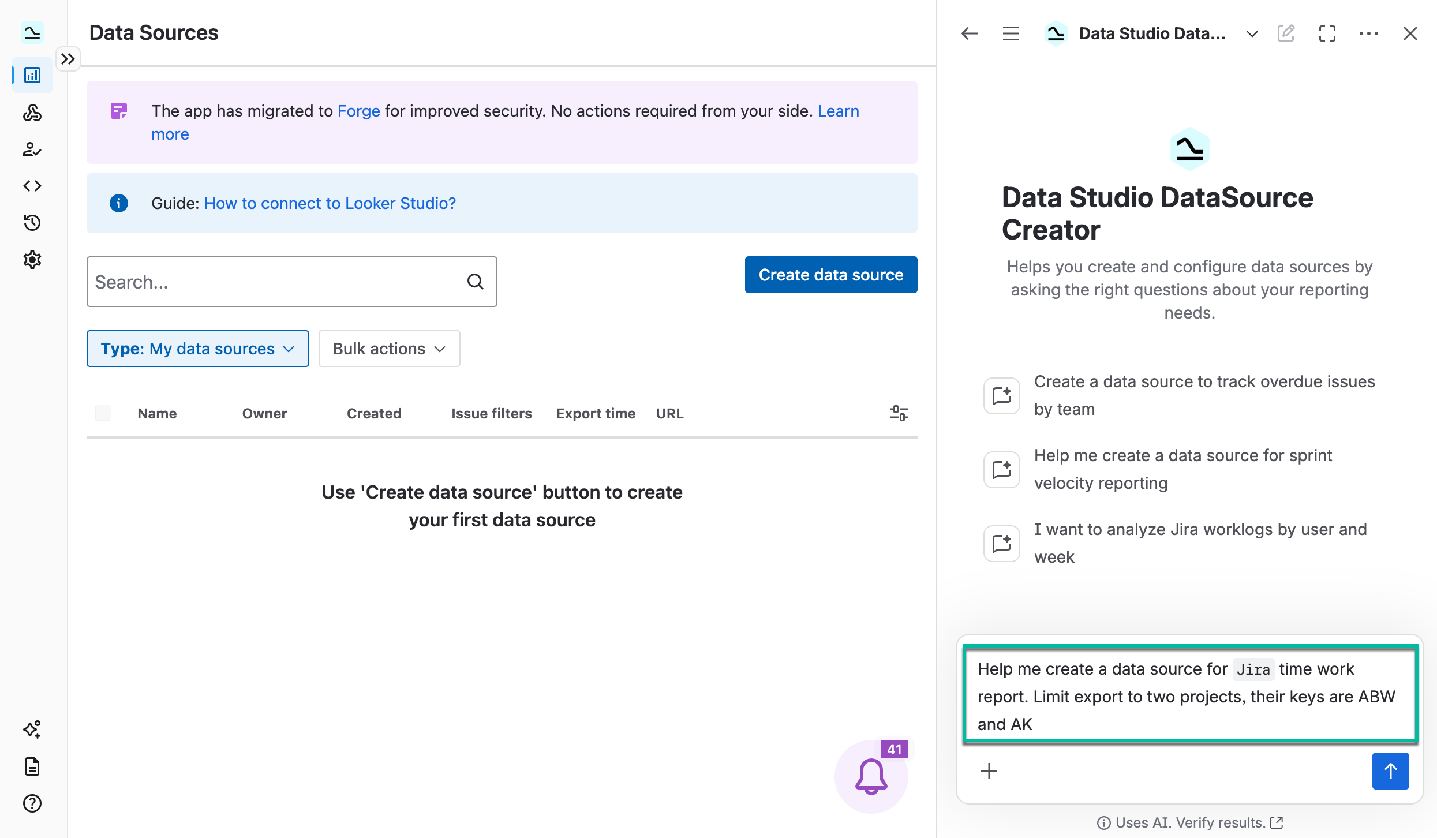1437x838 pixels.
Task: Open the Bulk actions dropdown
Action: click(390, 349)
